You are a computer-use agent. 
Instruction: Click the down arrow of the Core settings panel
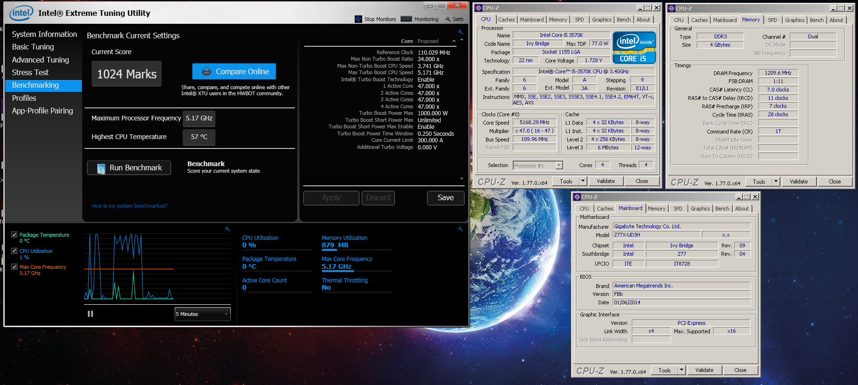(462, 179)
